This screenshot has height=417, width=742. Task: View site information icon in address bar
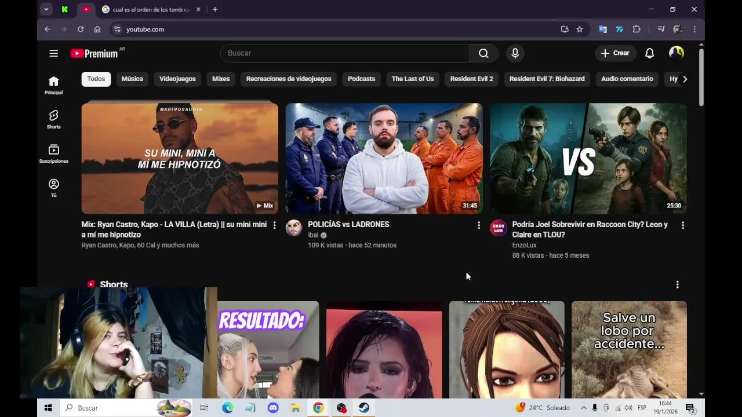coord(117,29)
